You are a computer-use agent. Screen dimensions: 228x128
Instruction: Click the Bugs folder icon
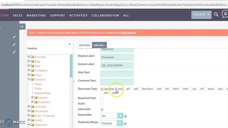click(32, 61)
